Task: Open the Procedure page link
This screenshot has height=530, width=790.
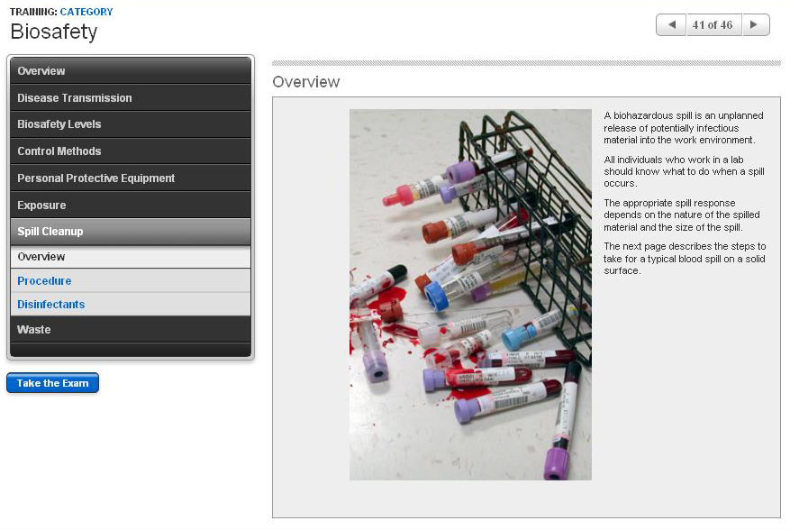Action: 44,281
